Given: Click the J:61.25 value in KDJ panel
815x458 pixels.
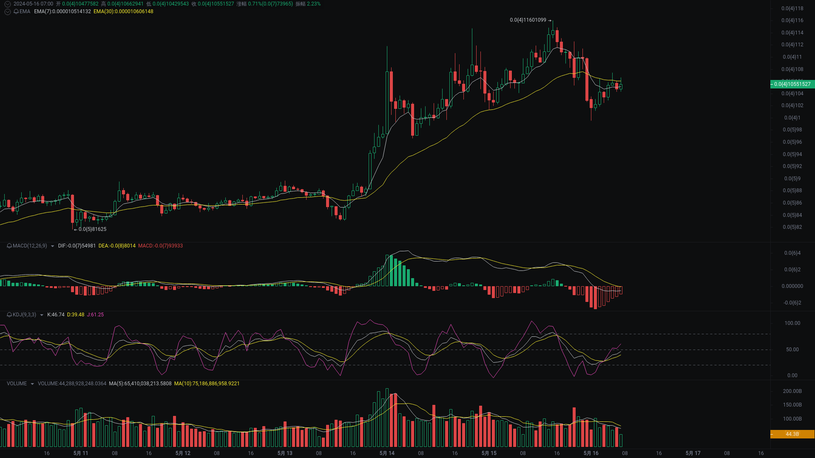Looking at the screenshot, I should pos(94,315).
